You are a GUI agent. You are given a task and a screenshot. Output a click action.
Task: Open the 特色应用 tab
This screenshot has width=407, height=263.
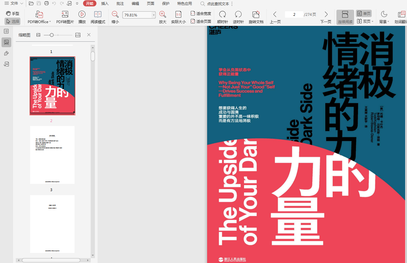[x=185, y=4]
